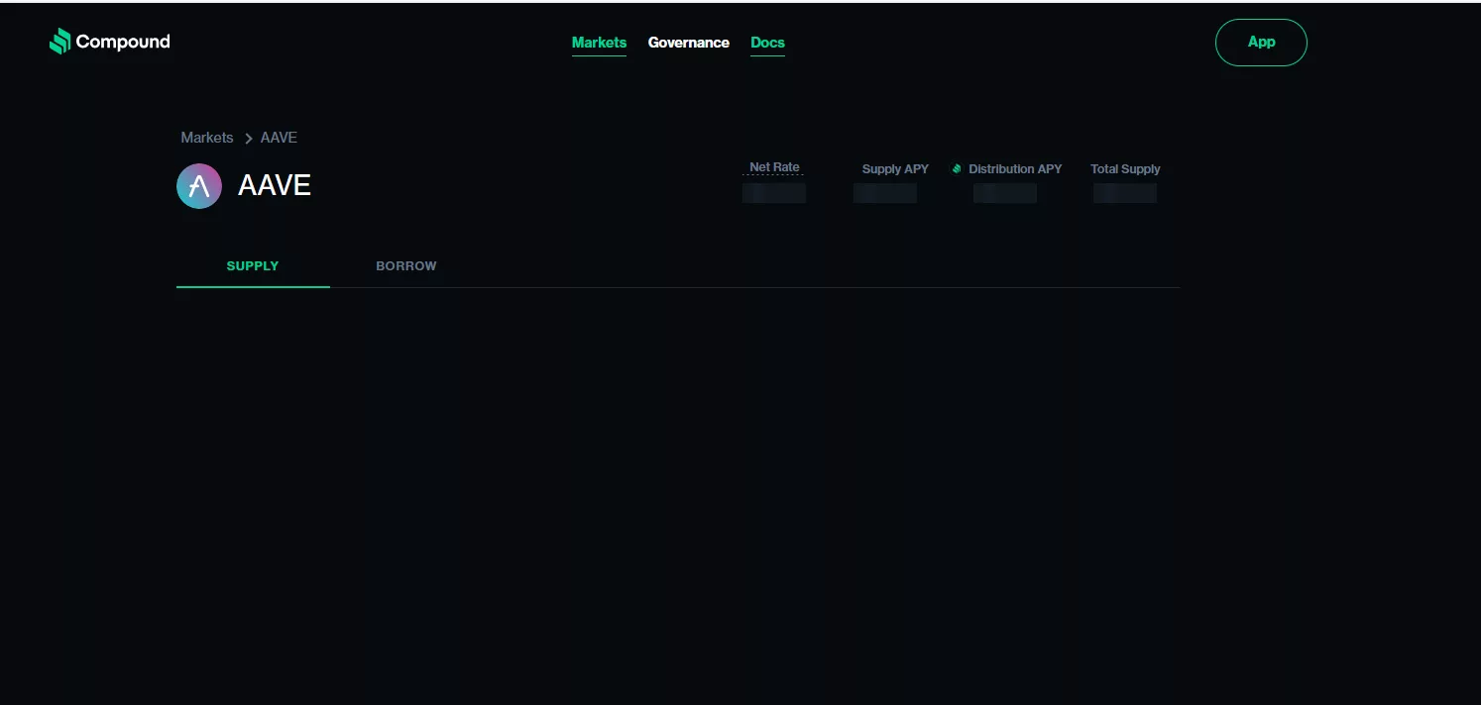
Task: Click the Supply APY label
Action: (x=895, y=168)
